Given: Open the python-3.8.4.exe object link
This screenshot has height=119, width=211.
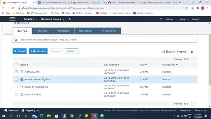Looking at the screenshot, I should tap(33, 95).
